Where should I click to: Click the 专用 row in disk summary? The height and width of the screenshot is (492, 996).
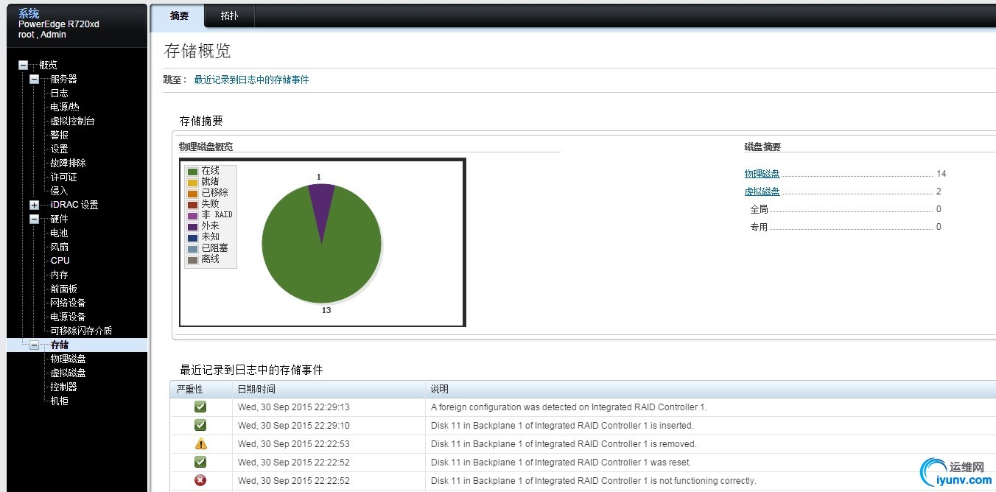pos(846,227)
